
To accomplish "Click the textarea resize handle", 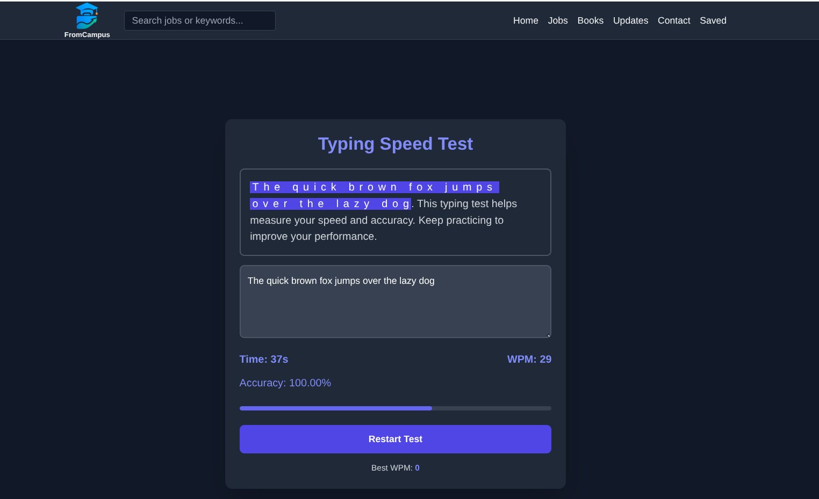I will point(548,335).
